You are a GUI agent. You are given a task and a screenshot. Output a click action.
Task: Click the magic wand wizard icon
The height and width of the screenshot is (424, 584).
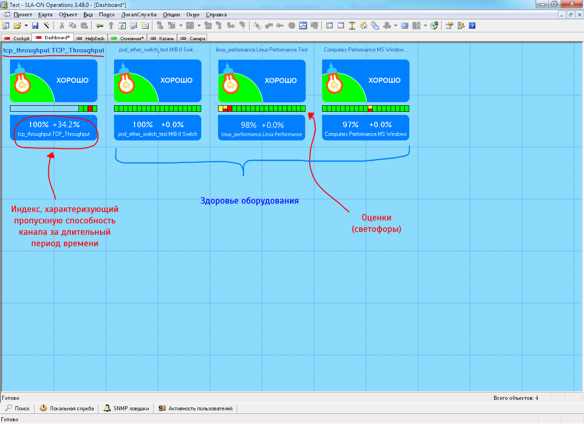tap(46, 26)
